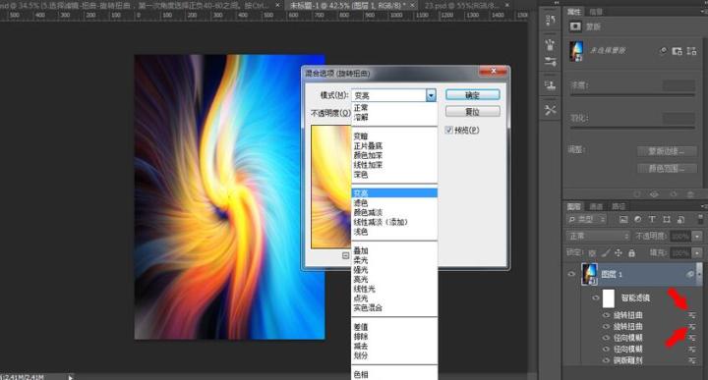Screen dimensions: 708x380
Task: Click the zoom-out minus button under dialog preview
Action: 345,255
